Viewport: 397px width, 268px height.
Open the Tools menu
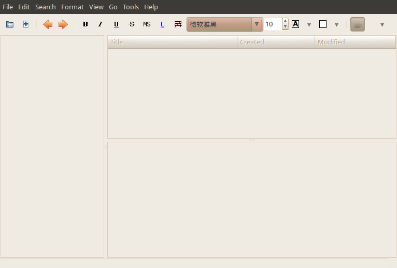131,7
